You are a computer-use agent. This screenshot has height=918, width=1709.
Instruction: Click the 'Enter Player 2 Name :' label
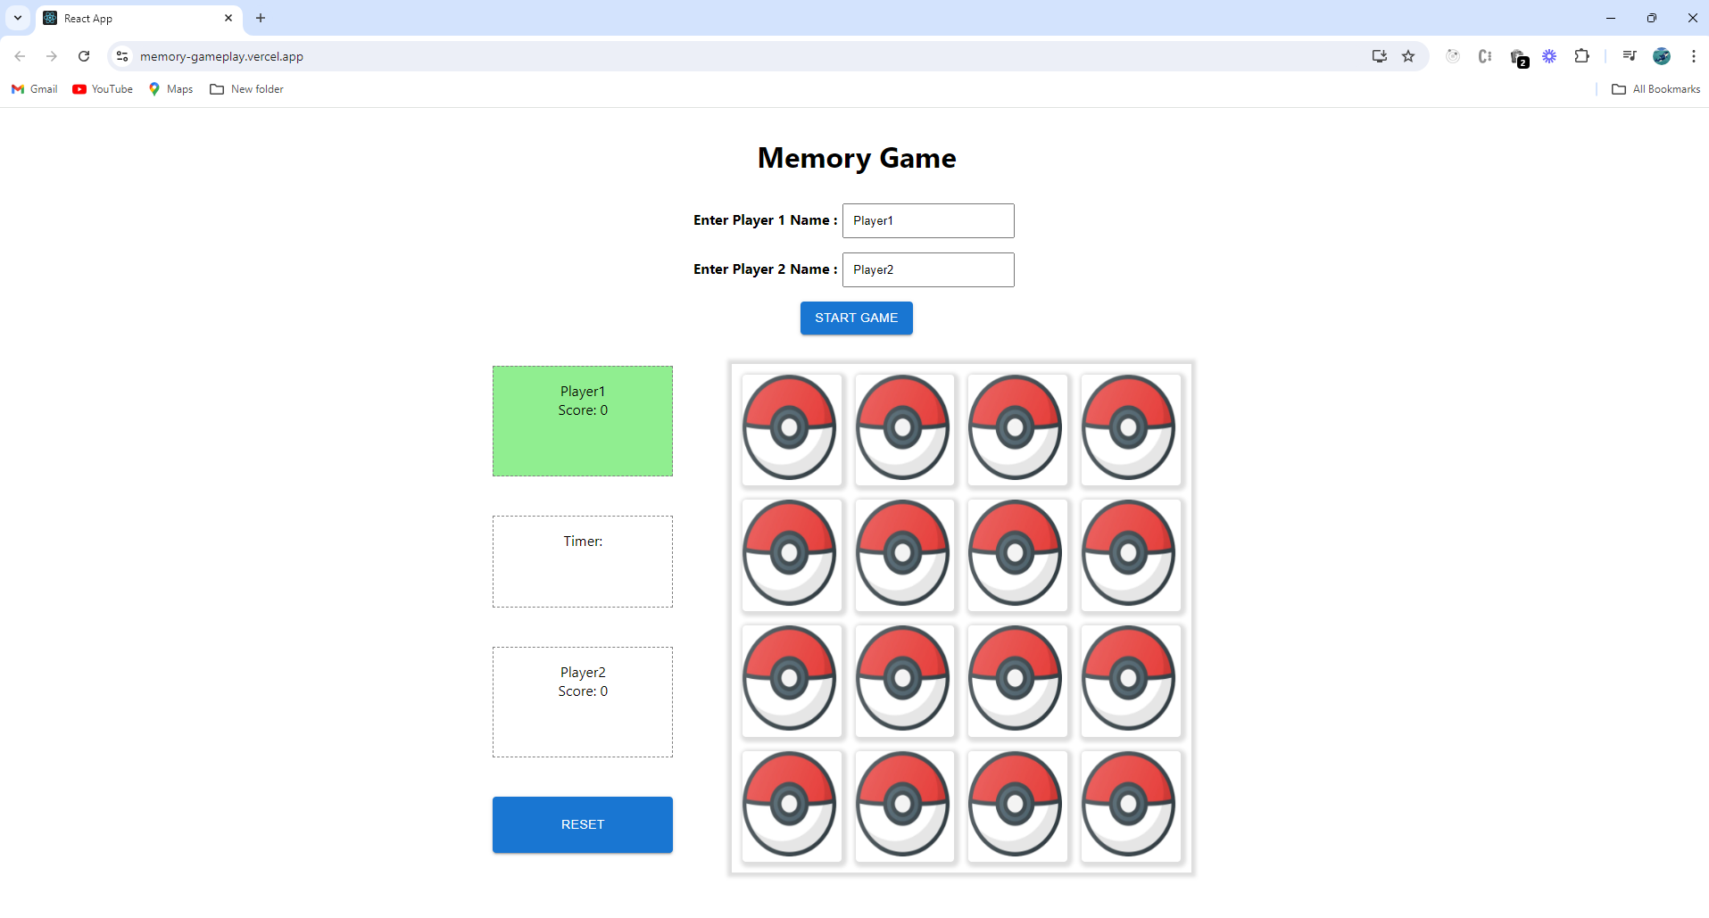pyautogui.click(x=765, y=269)
